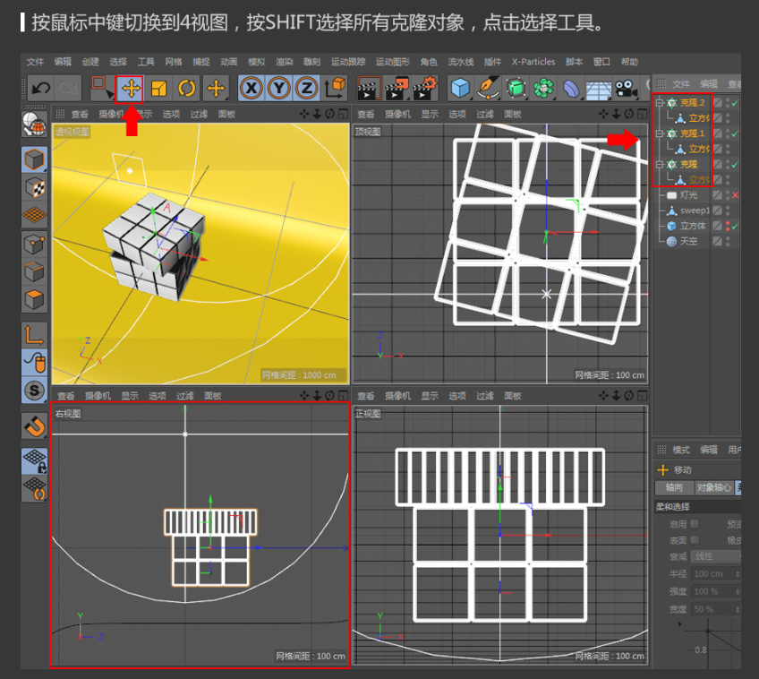Image resolution: width=759 pixels, height=679 pixels.
Task: Open the 渲染 menu
Action: pyautogui.click(x=284, y=62)
